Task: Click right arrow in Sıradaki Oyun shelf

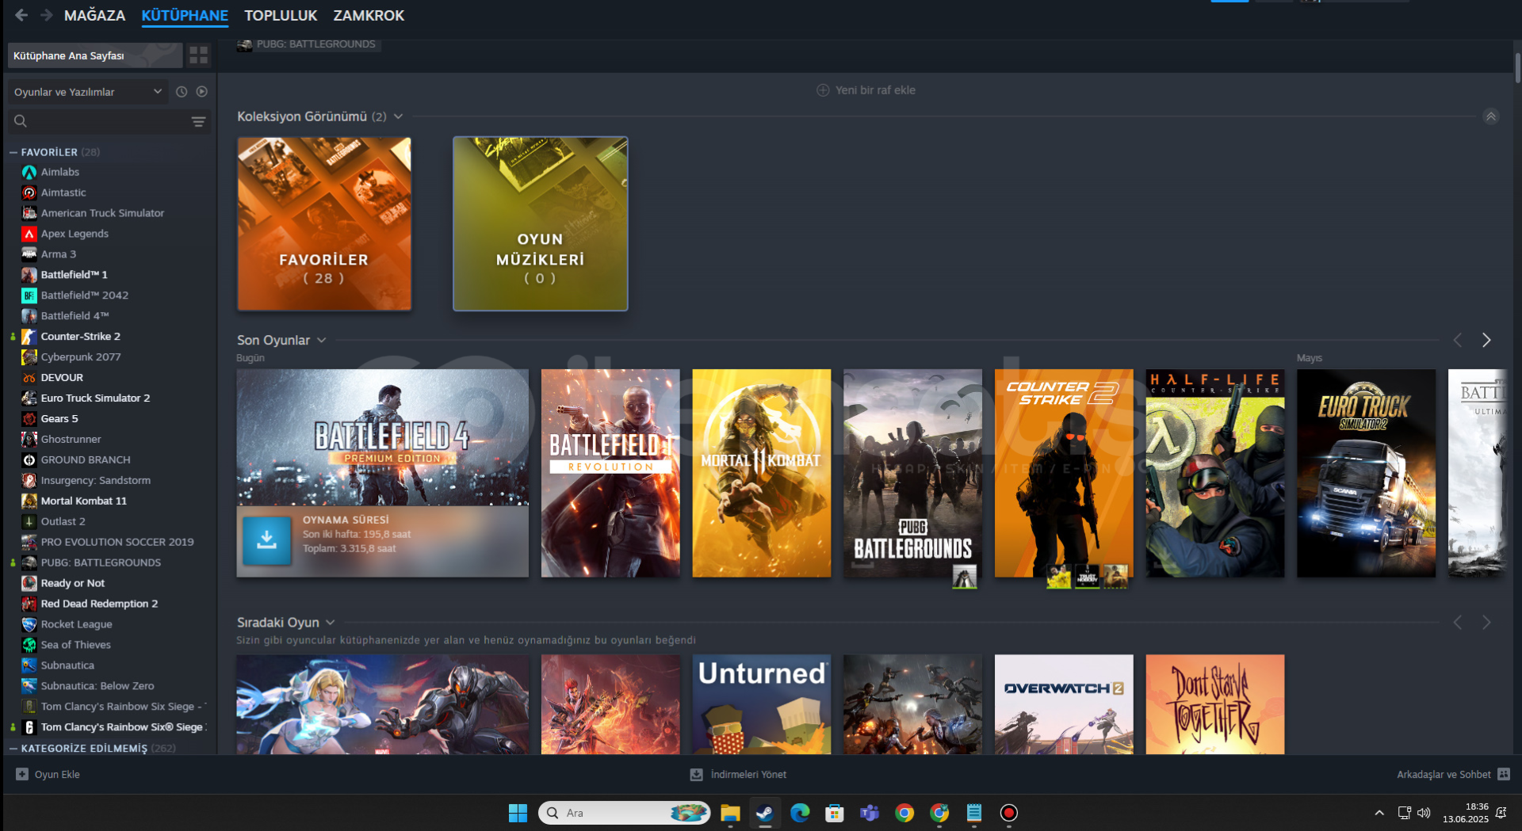Action: tap(1486, 623)
